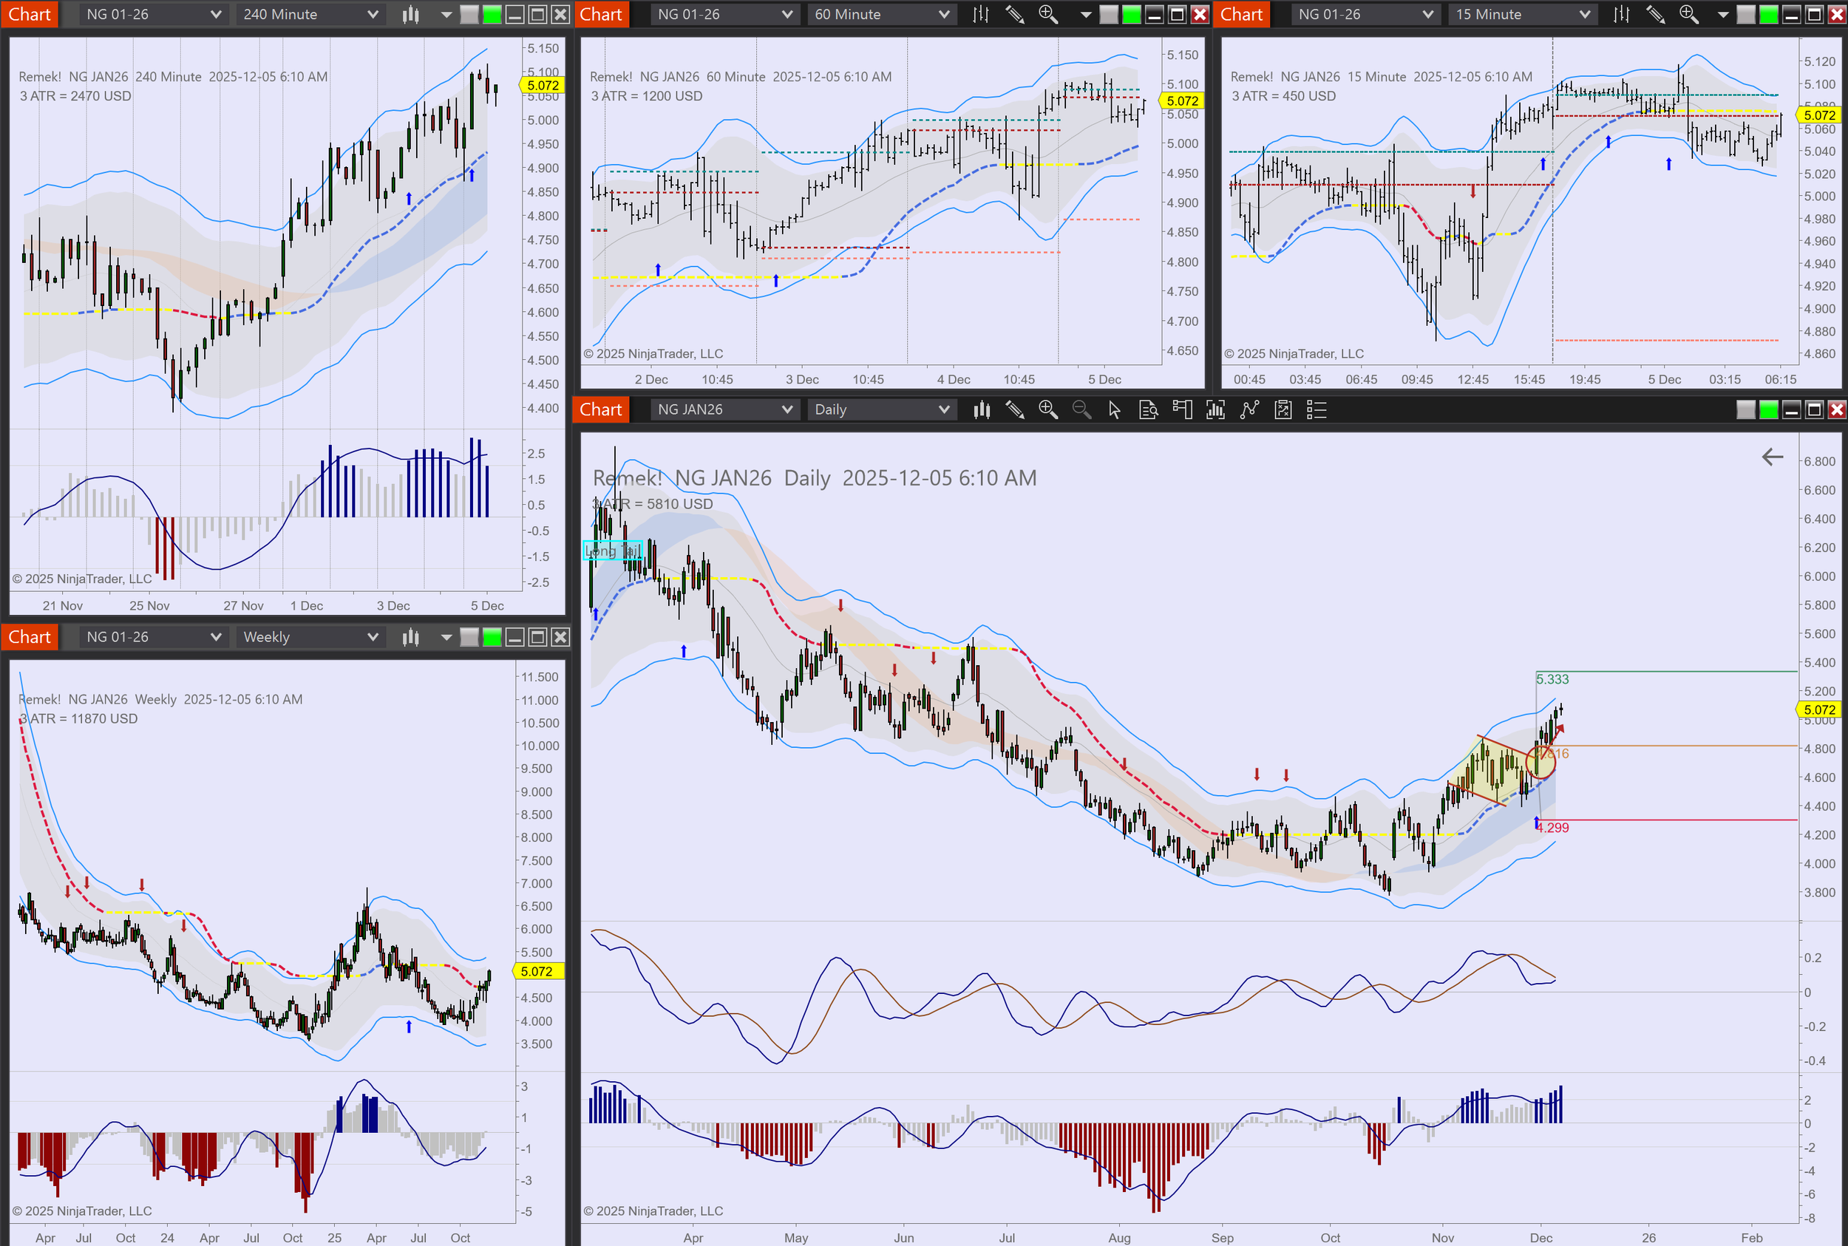Screen dimensions: 1848x1246
Task: Select the 5.333 target level label
Action: tap(1552, 679)
